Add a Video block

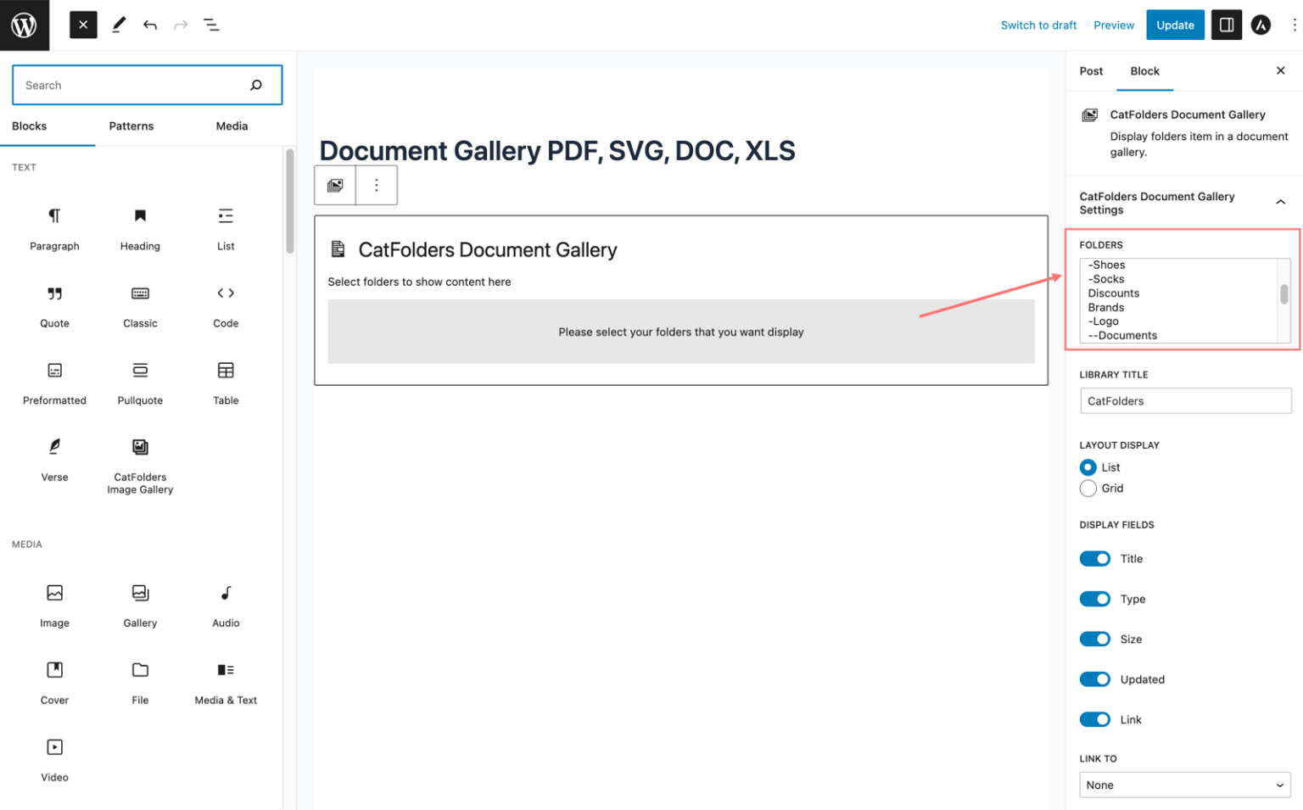click(x=54, y=746)
